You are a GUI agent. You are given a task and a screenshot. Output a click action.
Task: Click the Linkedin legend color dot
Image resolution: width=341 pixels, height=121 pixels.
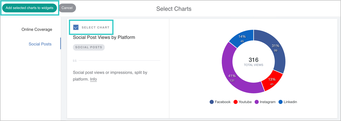point(281,102)
